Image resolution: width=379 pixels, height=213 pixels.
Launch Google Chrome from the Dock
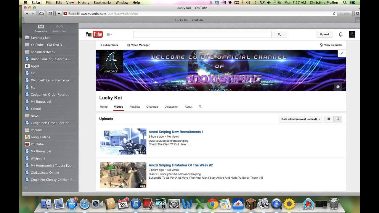click(x=212, y=204)
